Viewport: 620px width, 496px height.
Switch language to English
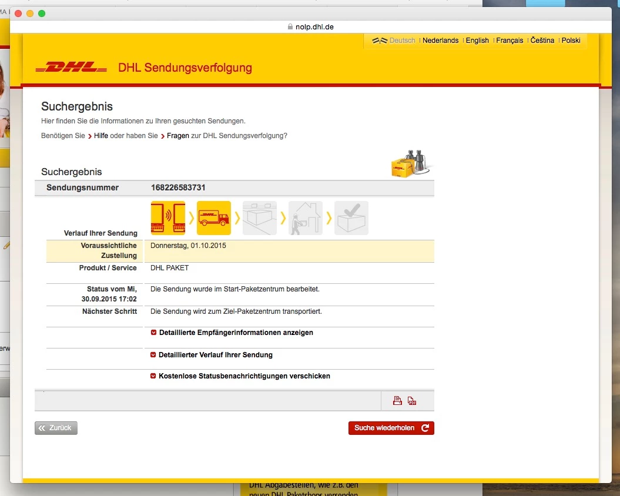(x=477, y=41)
